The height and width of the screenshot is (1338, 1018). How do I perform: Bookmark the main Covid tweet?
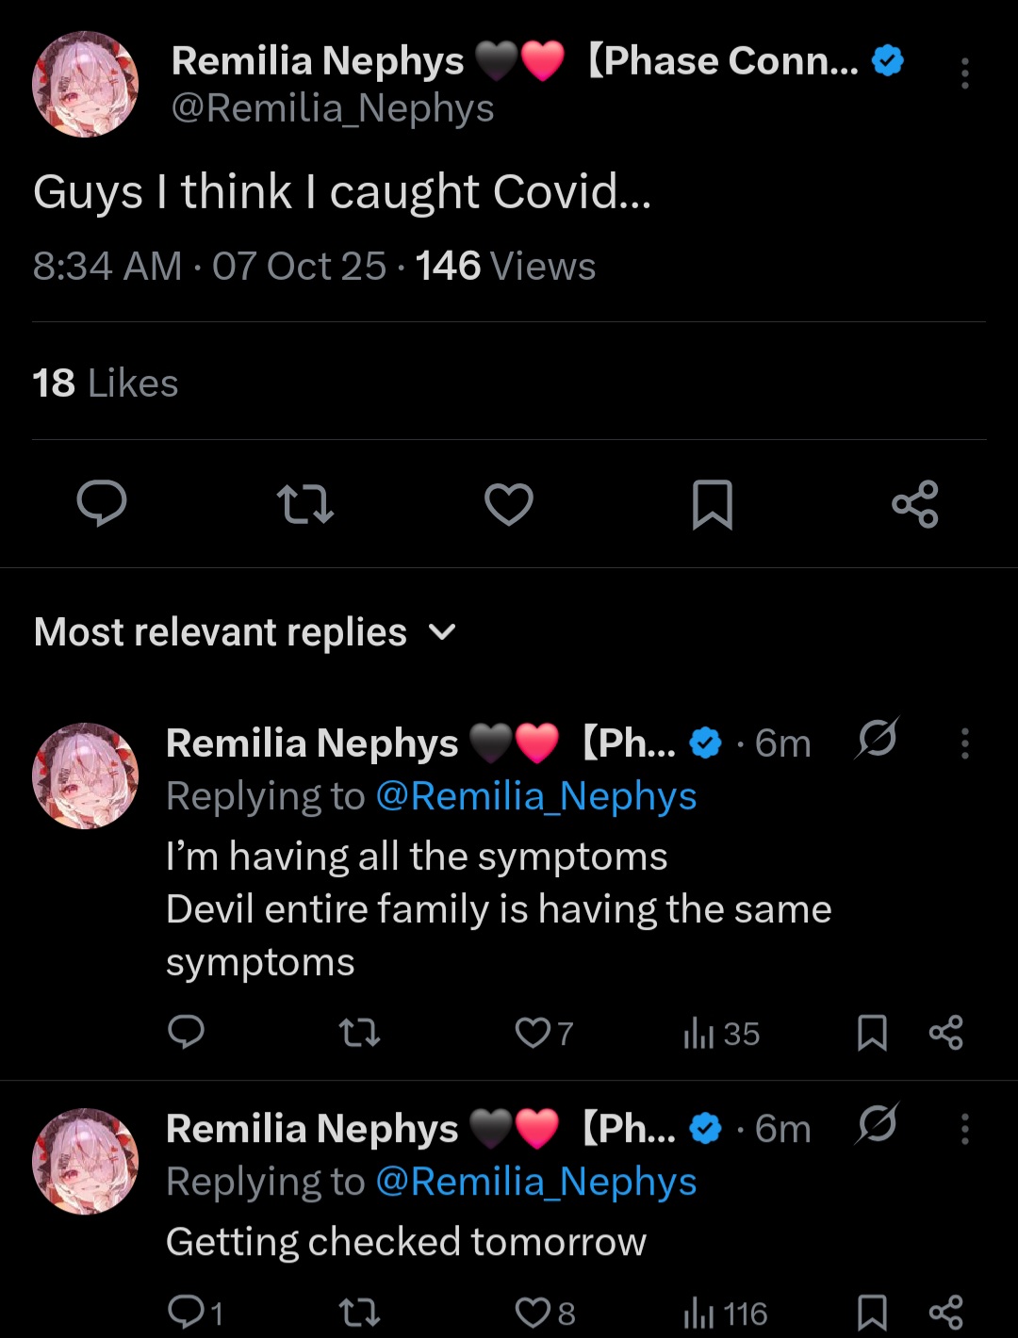tap(712, 503)
